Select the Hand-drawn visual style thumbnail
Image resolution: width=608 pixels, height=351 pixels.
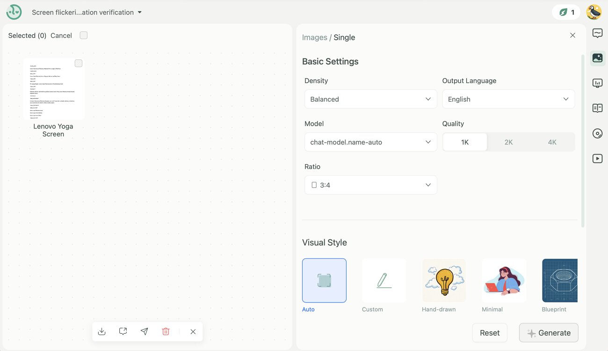click(444, 280)
